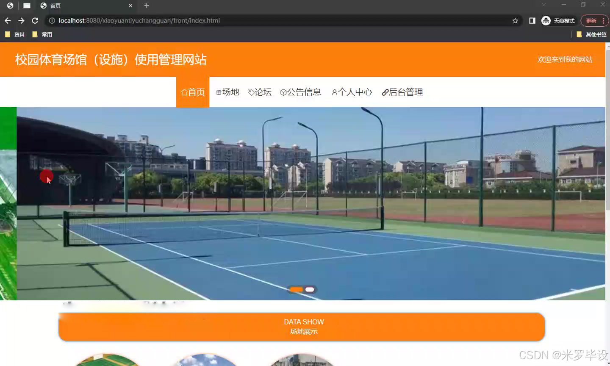Select the home icon beside 首页
The width and height of the screenshot is (610, 366).
click(x=184, y=92)
